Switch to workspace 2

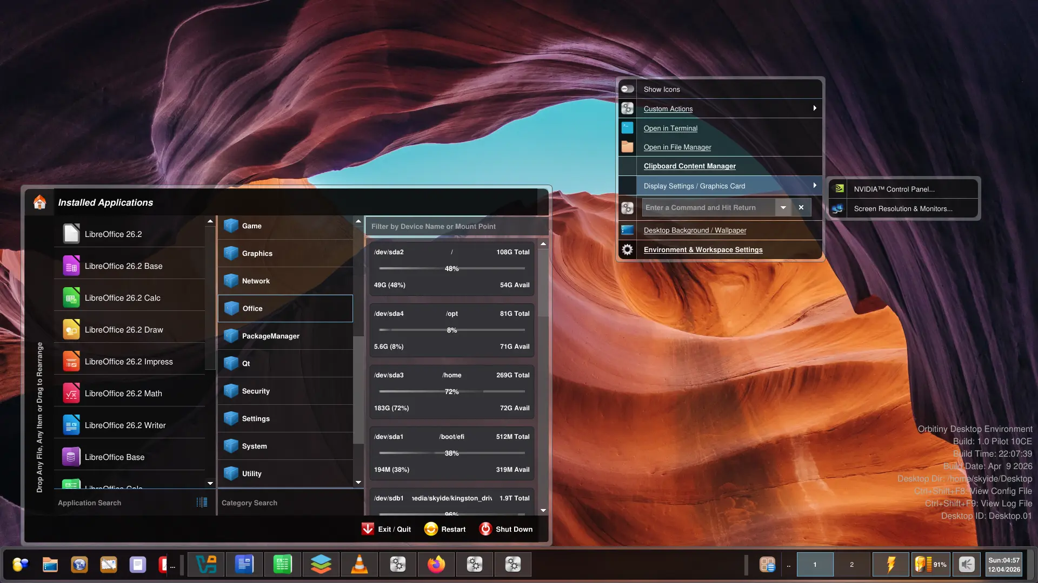(851, 565)
